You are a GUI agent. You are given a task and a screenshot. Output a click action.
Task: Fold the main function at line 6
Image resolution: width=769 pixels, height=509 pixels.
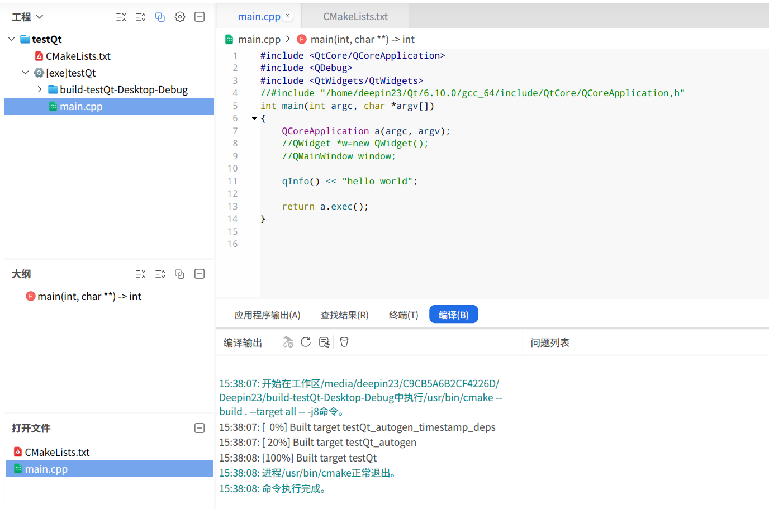pos(254,118)
